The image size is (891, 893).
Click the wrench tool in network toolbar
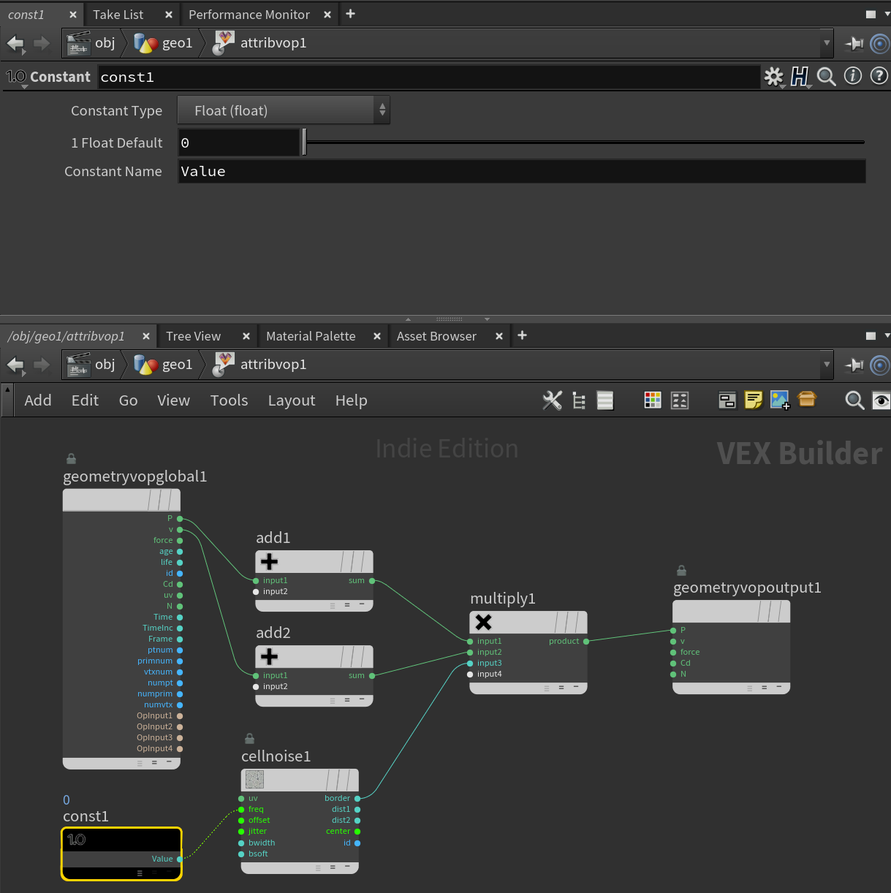point(553,400)
